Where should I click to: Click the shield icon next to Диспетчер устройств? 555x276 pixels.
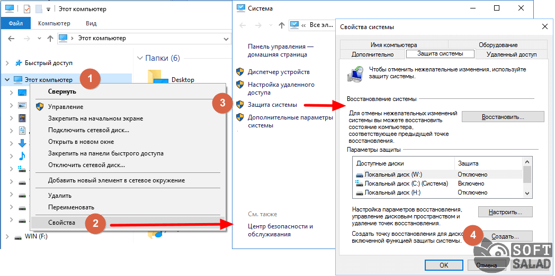(x=240, y=72)
